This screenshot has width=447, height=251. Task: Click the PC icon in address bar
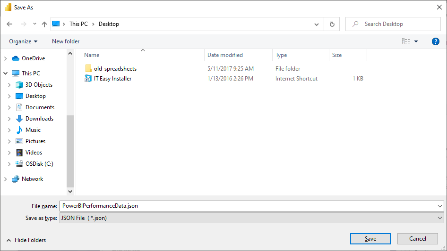[x=56, y=24]
